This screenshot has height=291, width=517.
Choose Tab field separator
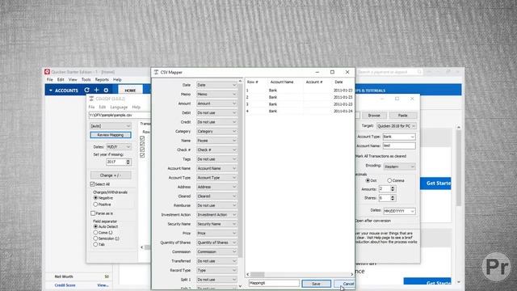click(x=95, y=244)
